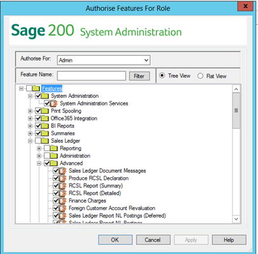Confirm with the OK button
This screenshot has height=254, width=258.
pos(115,240)
